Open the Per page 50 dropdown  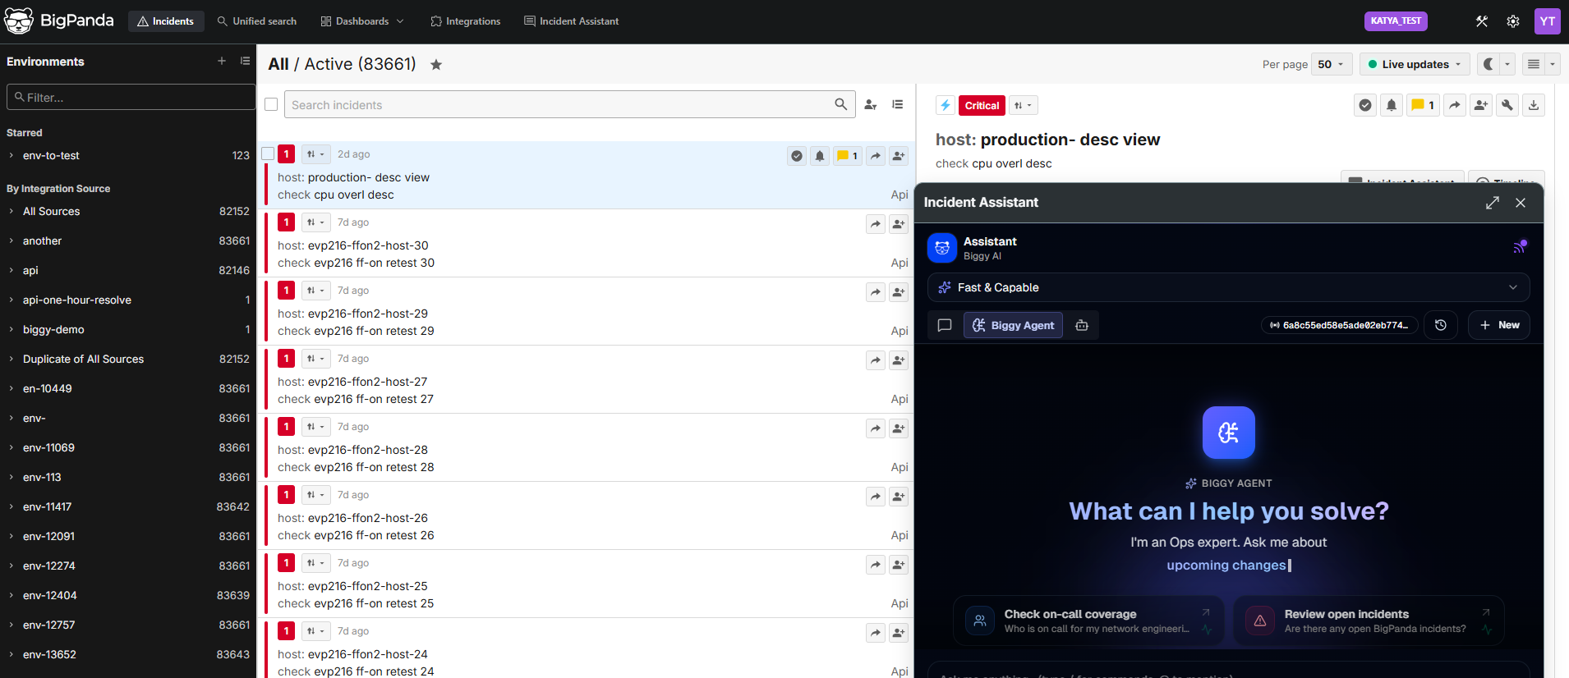coord(1332,64)
